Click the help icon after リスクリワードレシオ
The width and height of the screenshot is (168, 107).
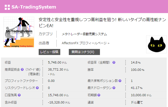(x=37, y=88)
